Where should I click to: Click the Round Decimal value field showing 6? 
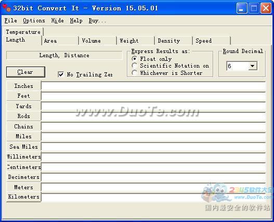pos(237,66)
